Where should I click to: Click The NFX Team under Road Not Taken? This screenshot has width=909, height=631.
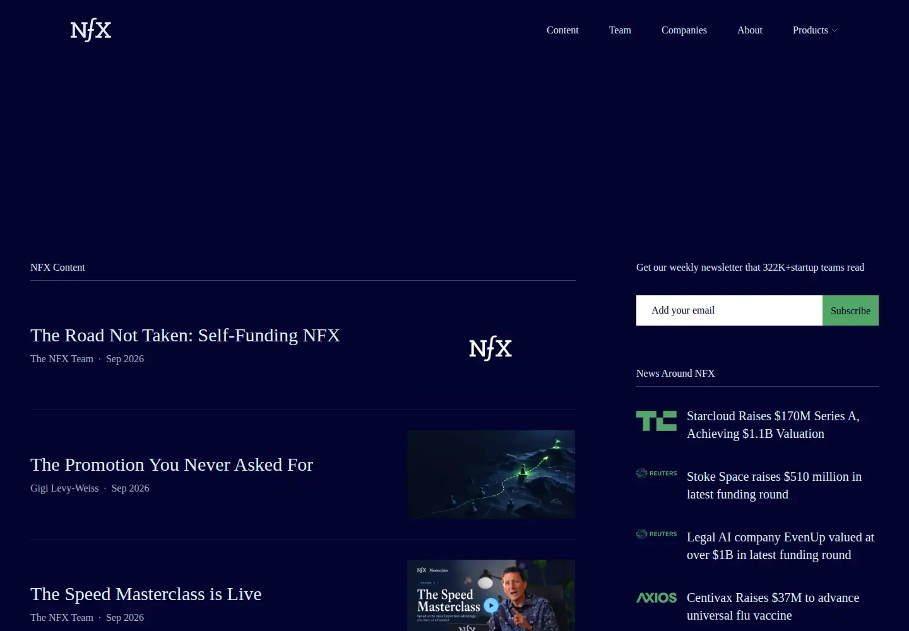pyautogui.click(x=62, y=359)
